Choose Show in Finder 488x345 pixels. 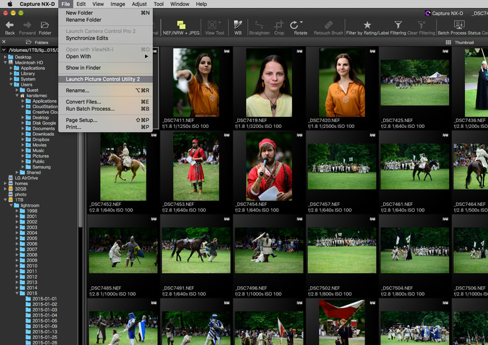pyautogui.click(x=106, y=67)
